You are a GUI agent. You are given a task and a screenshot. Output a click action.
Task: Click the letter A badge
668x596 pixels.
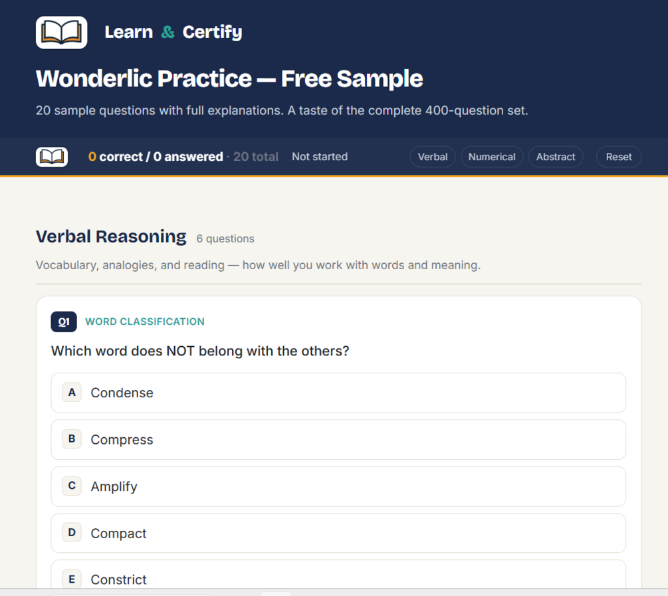[72, 393]
